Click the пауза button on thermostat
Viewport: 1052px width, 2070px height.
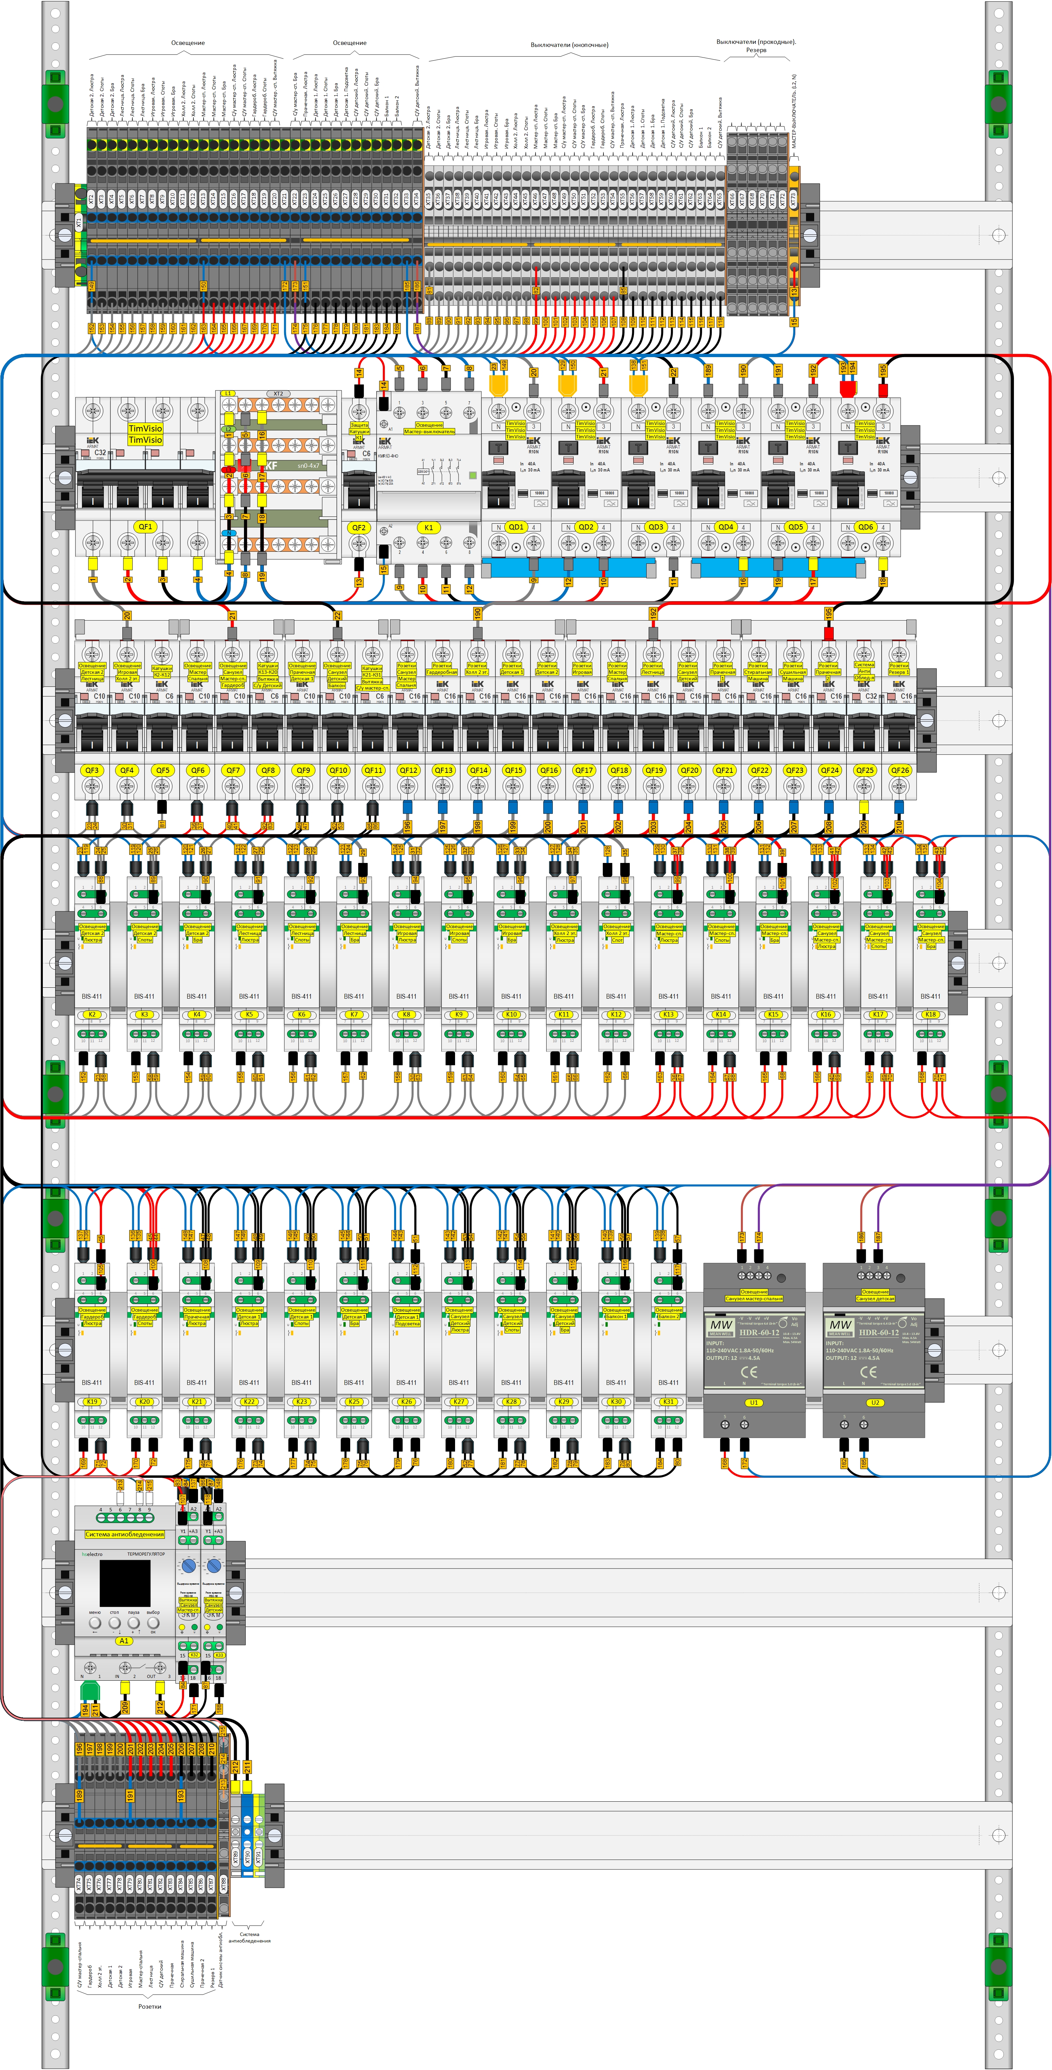(133, 1622)
